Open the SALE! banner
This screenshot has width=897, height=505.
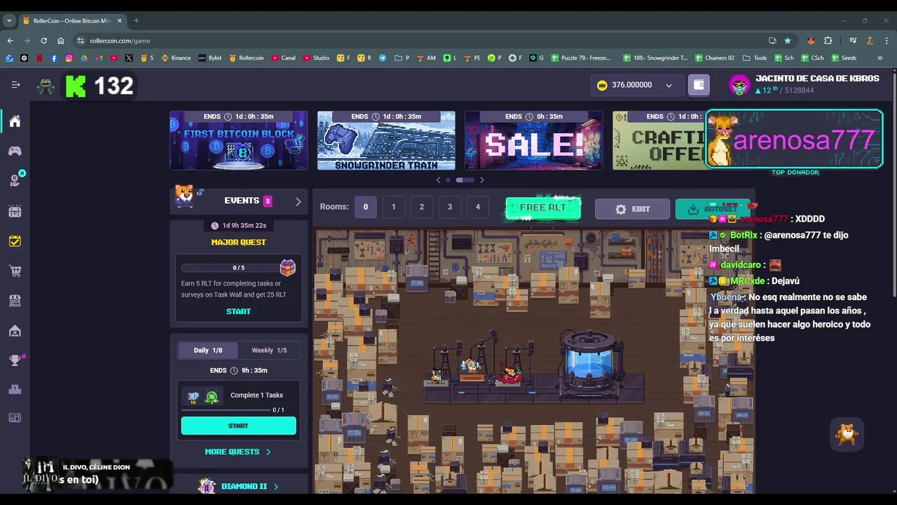click(533, 140)
